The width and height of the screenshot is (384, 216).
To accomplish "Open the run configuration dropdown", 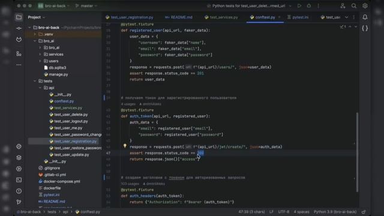I will pyautogui.click(x=250, y=5).
